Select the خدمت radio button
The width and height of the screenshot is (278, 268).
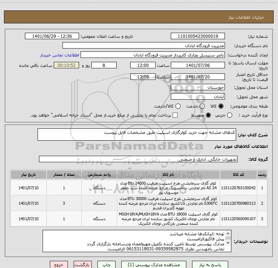click(202, 106)
